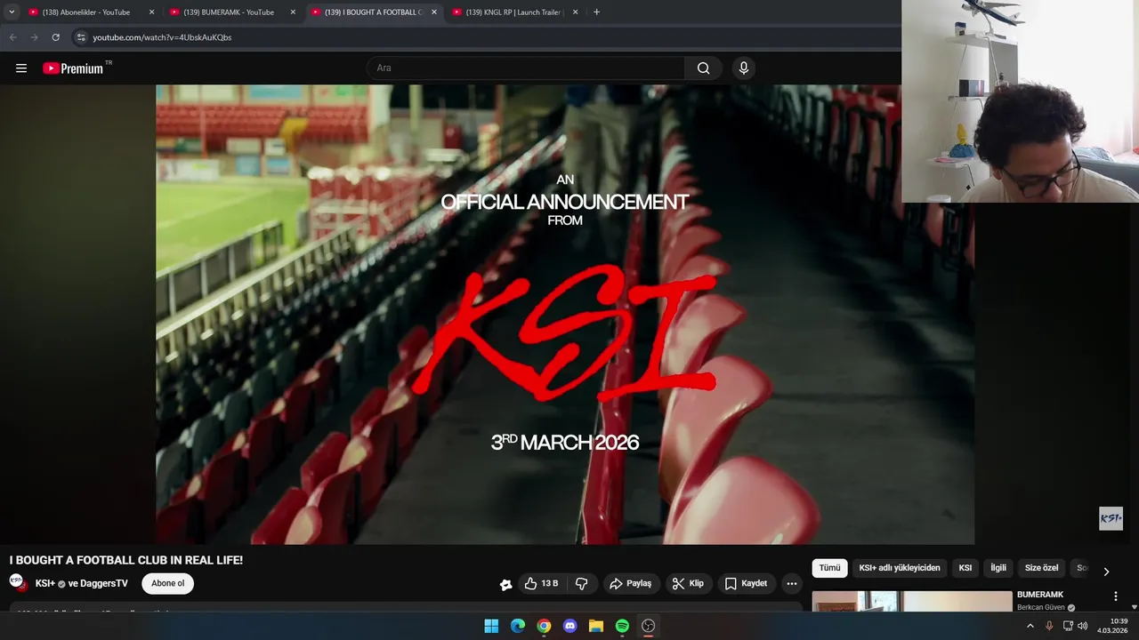The image size is (1139, 640).
Task: Create a clip with Klip button
Action: click(x=689, y=584)
